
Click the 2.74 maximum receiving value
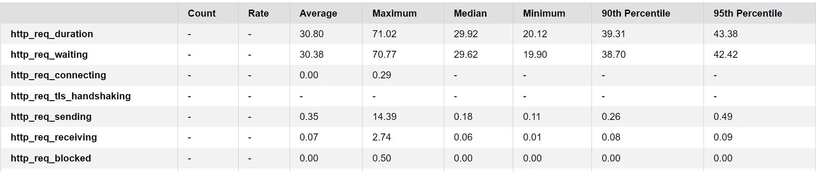381,137
